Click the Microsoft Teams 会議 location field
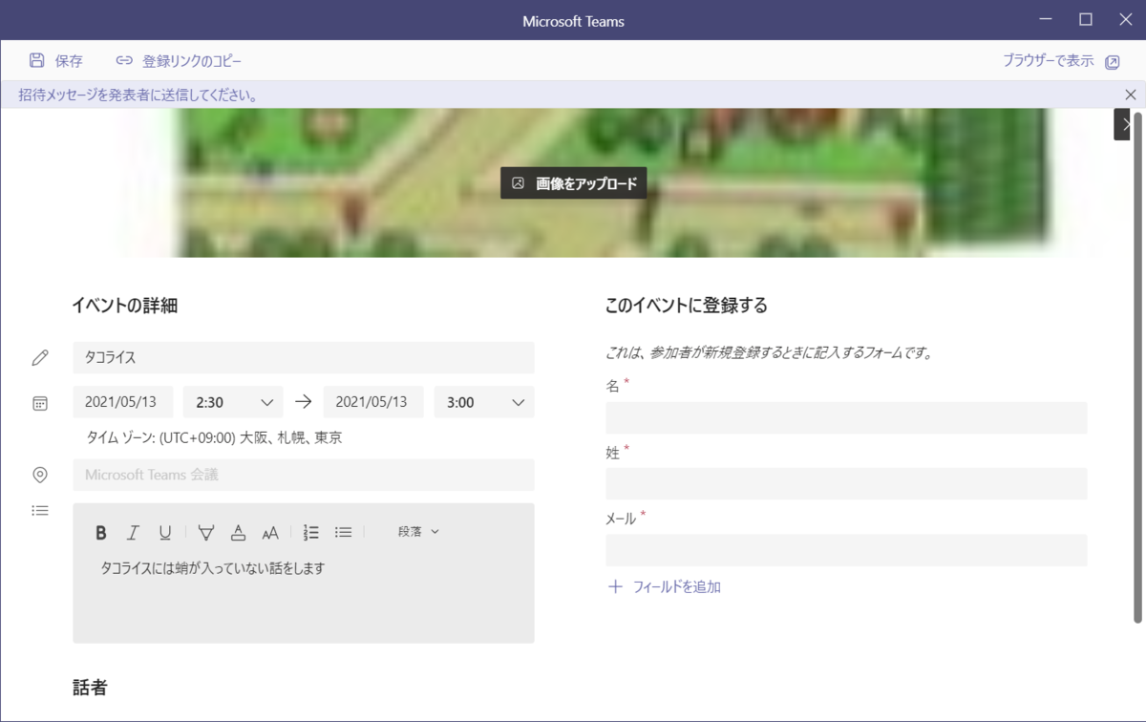 pos(304,475)
